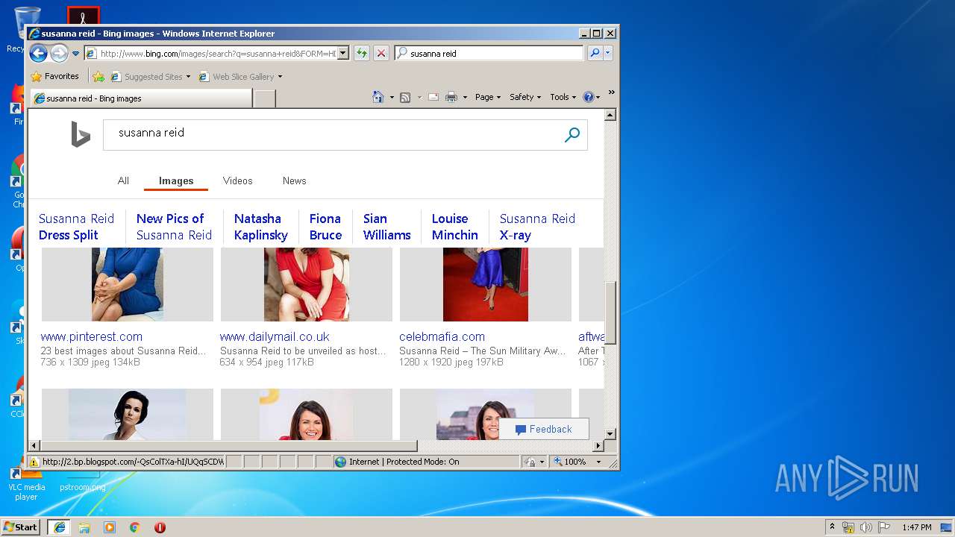Switch to the All results tab

123,180
